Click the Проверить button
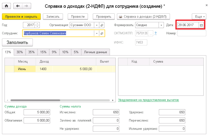The width and height of the screenshot is (208, 135). [104, 16]
